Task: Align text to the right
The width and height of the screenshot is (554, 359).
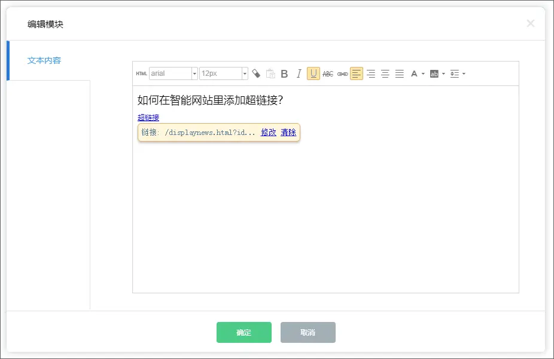Action: [371, 73]
